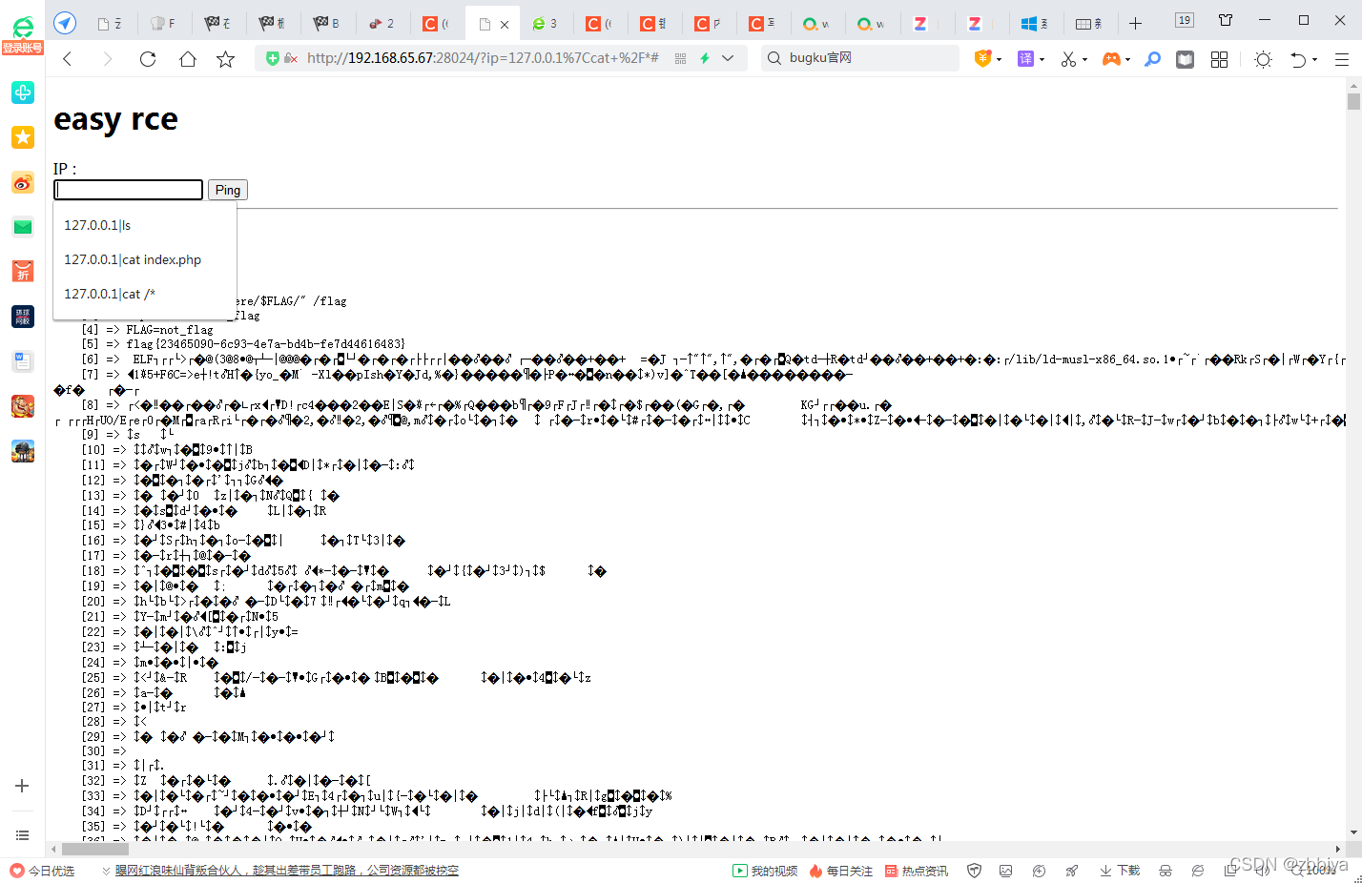
Task: Switch to the Windows logo tab
Action: tap(1034, 24)
